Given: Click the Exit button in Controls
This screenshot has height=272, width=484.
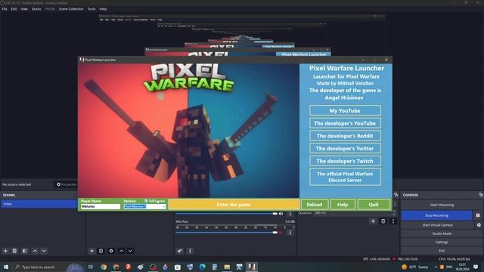Looking at the screenshot, I should 442,251.
